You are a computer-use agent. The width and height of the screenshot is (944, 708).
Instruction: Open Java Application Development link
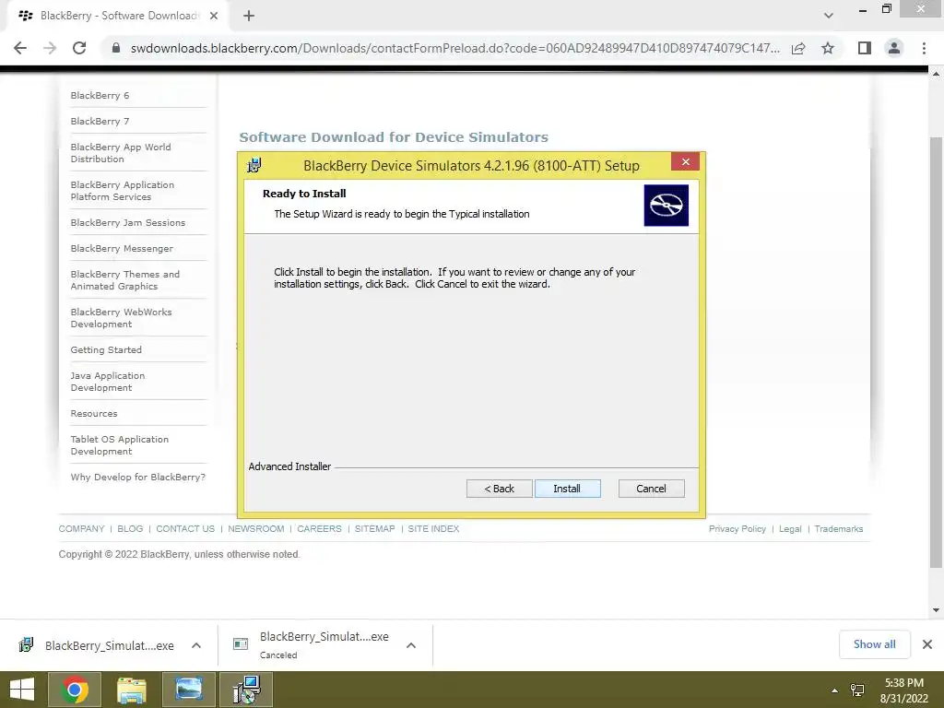tap(108, 382)
